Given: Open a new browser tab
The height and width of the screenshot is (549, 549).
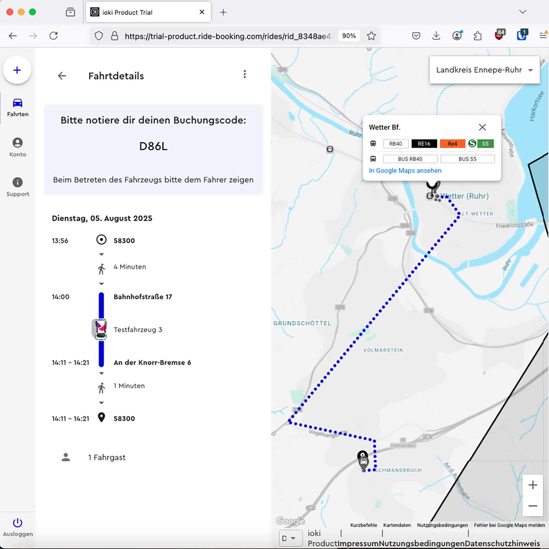Looking at the screenshot, I should point(223,12).
